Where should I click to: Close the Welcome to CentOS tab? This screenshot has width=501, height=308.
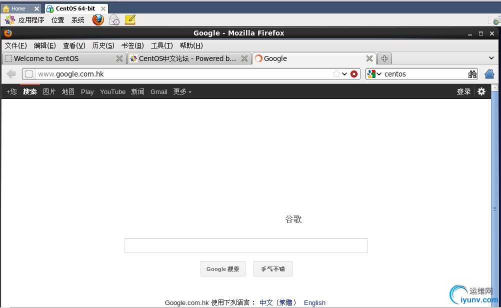tap(119, 58)
